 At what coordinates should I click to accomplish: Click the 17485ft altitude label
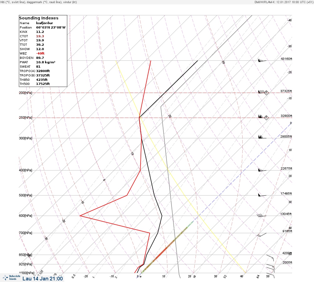(286, 194)
